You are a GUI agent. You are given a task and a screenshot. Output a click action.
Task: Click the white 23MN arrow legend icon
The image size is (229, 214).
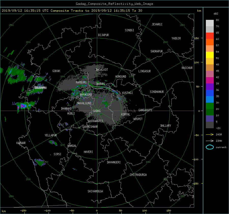click(210, 141)
